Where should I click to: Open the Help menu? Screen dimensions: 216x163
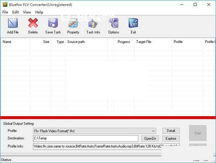click(39, 12)
